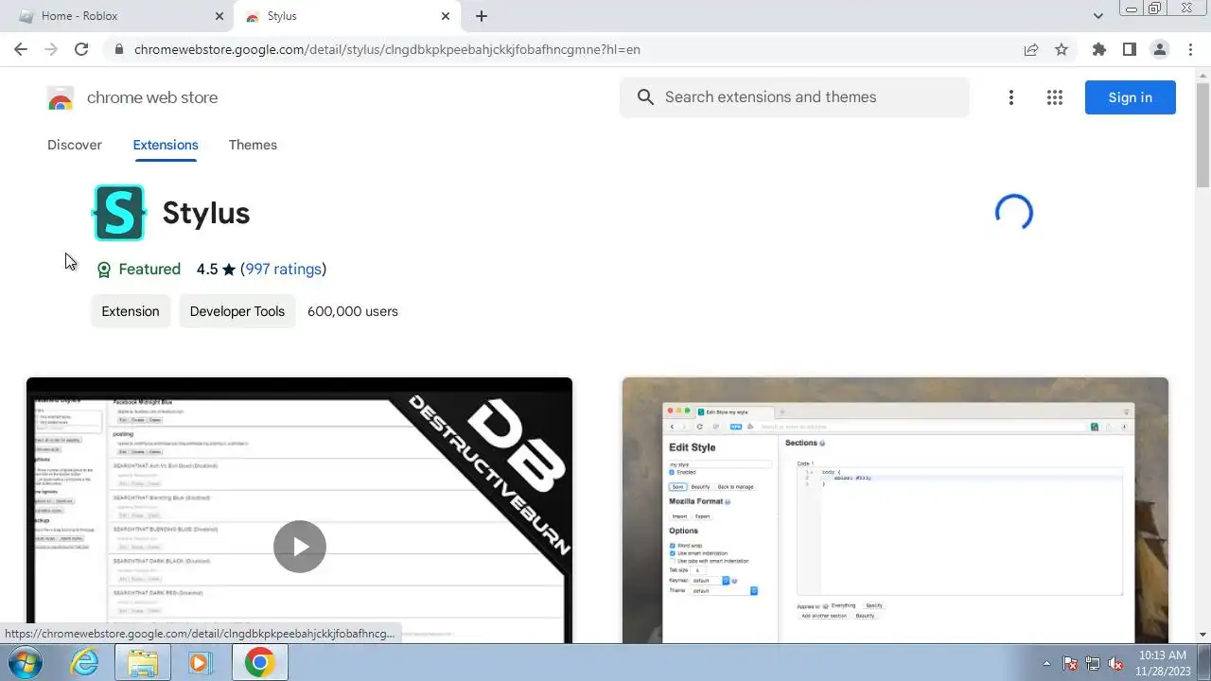Open the Extensions tab
Viewport: 1211px width, 681px height.
click(166, 145)
